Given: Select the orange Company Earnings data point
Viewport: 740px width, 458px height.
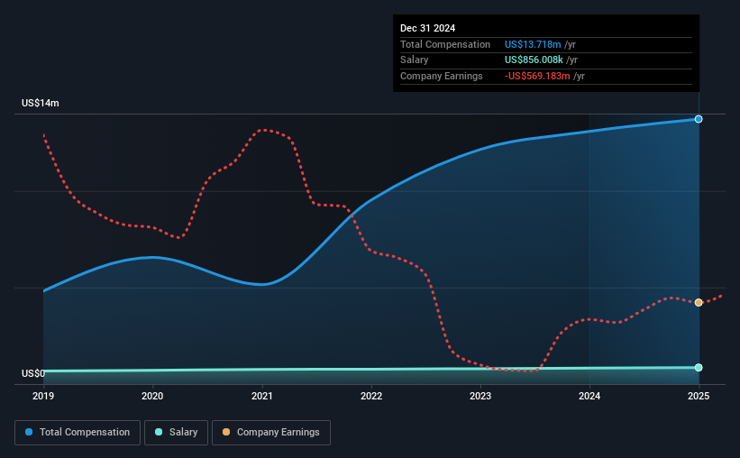Looking at the screenshot, I should 699,302.
